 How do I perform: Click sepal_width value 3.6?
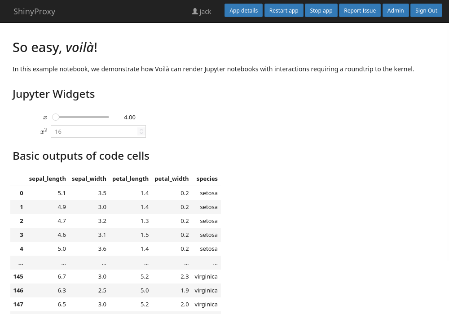102,249
